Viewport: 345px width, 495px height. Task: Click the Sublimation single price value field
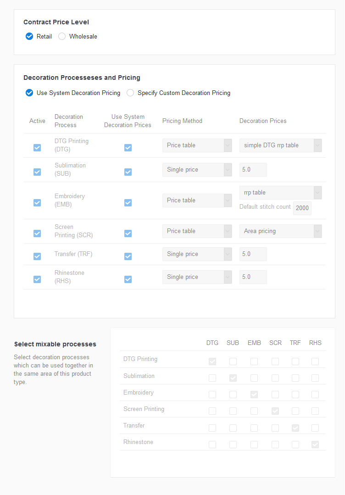tap(253, 169)
